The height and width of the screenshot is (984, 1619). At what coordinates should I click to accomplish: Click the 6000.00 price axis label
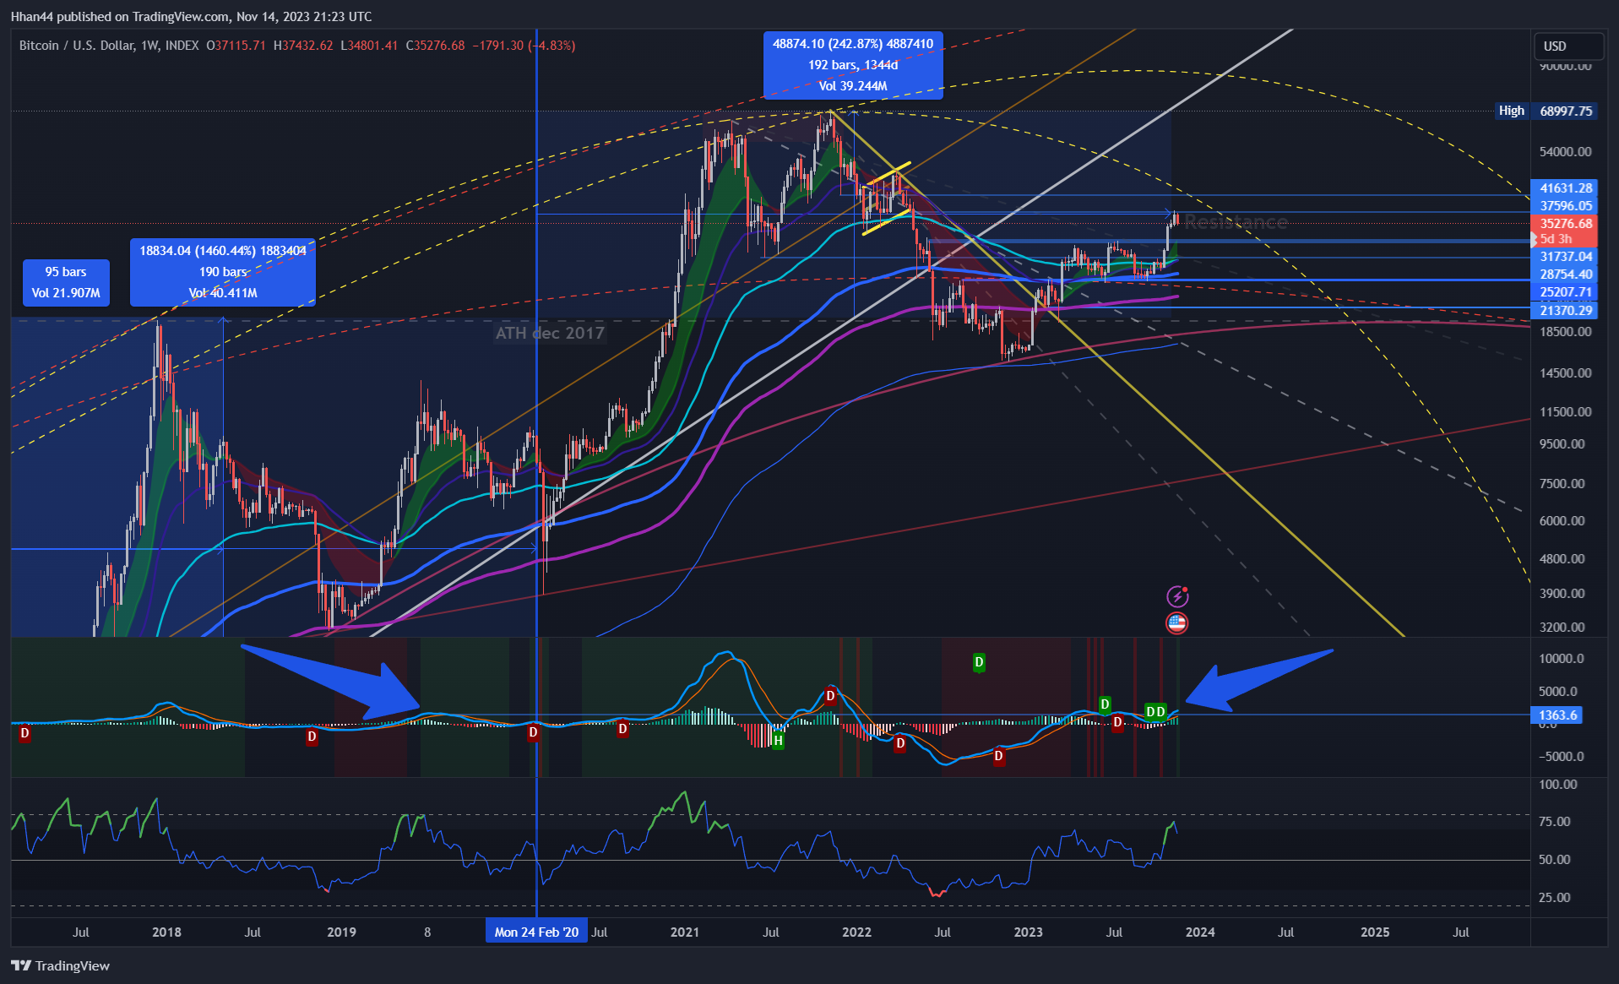(x=1562, y=521)
